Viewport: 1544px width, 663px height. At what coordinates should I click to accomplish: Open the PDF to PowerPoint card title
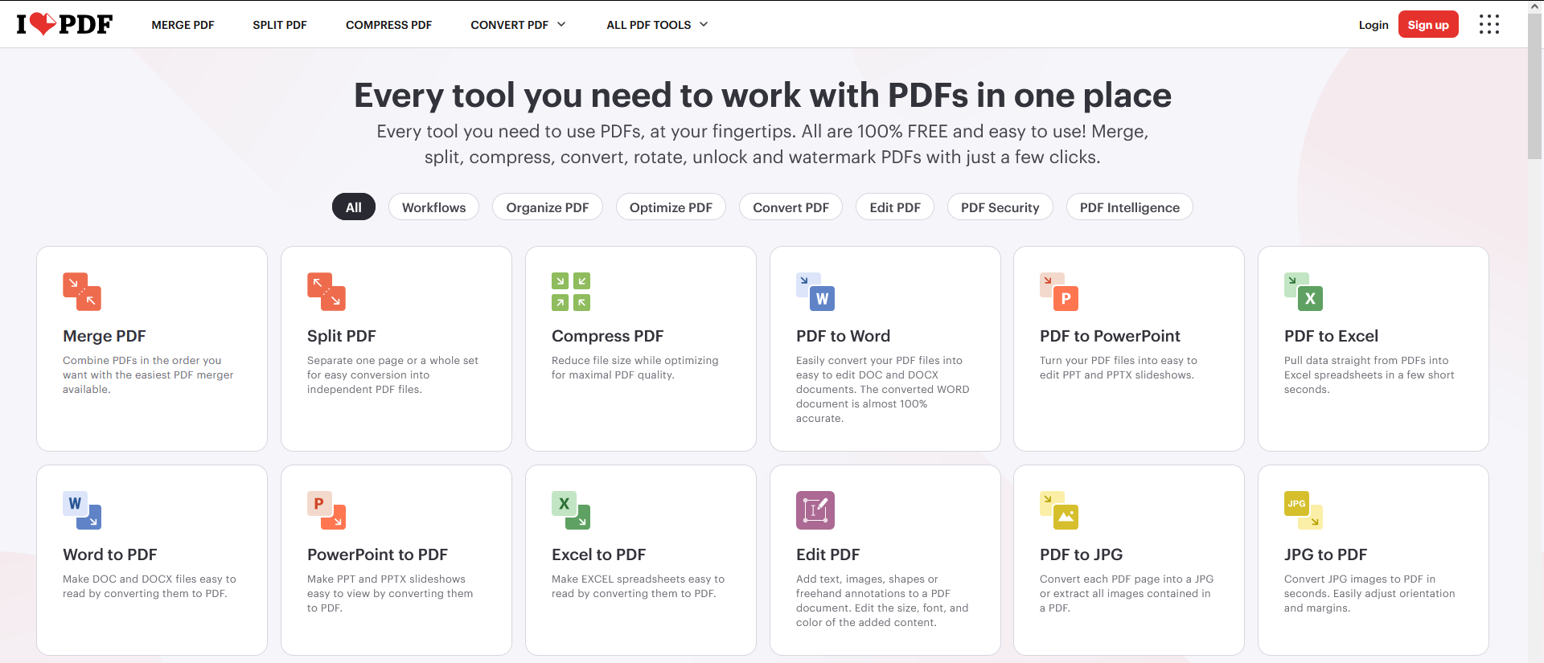coord(1110,336)
